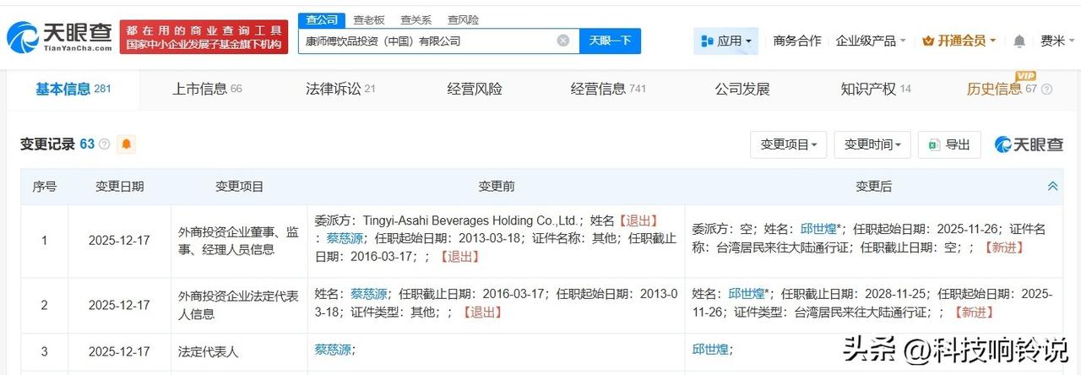Viewport: 1081px width, 375px height.
Task: Select the 法律诉讼 tab
Action: [x=340, y=89]
